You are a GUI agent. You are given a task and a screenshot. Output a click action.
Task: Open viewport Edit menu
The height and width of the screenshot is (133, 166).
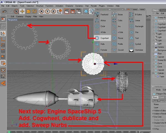pos(12,16)
